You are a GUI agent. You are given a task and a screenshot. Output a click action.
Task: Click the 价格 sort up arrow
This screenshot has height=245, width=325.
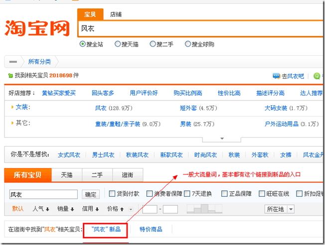tap(122, 209)
